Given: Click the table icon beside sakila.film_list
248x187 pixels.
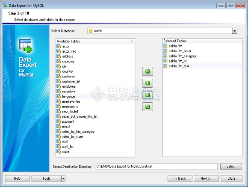Looking at the screenshot, I should tap(165, 61).
